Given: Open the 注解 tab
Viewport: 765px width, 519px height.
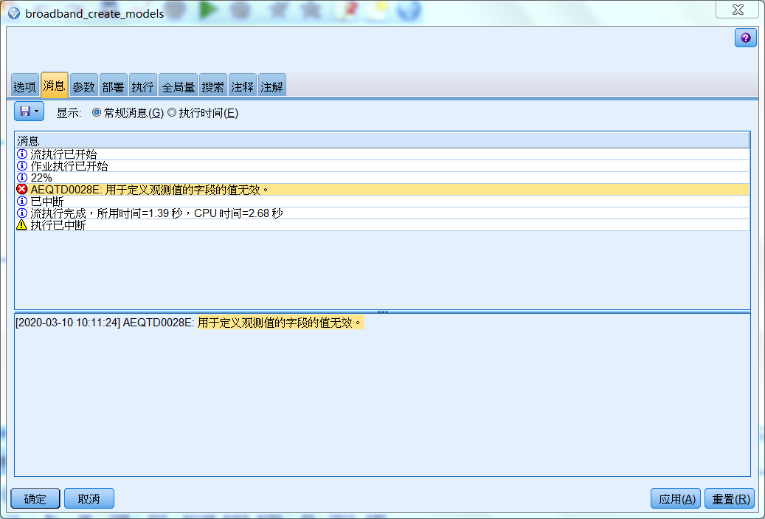Looking at the screenshot, I should click(271, 86).
